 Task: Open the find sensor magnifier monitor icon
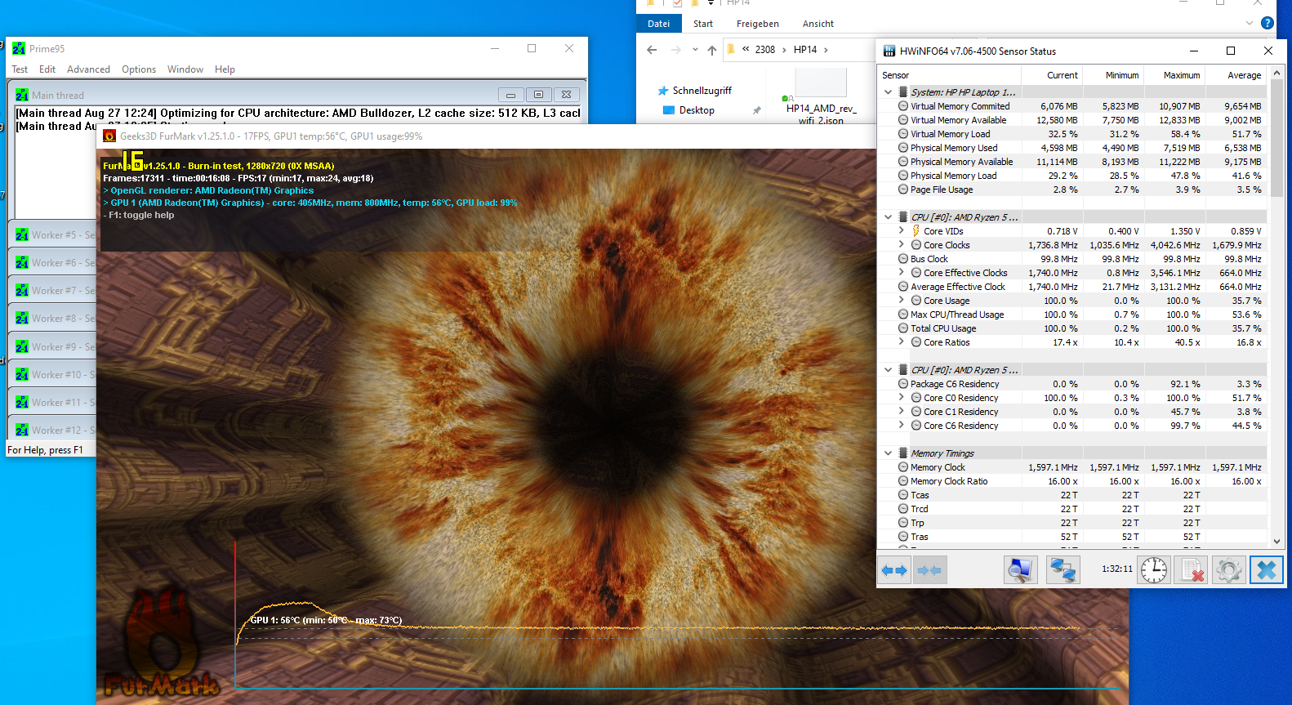[1020, 570]
